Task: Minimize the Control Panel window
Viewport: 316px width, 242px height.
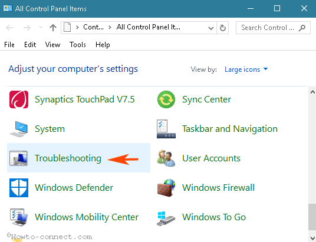Action: click(x=251, y=8)
